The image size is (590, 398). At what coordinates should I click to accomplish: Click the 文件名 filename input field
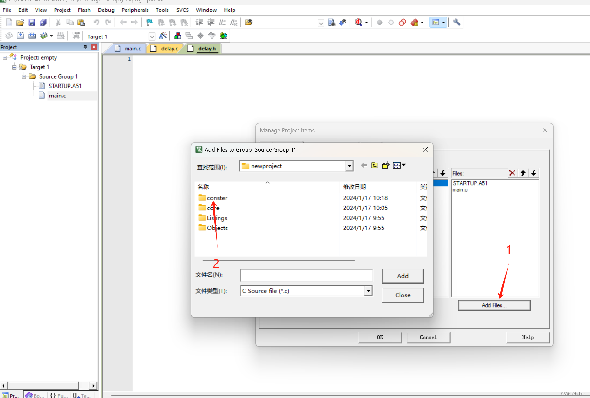click(x=306, y=275)
